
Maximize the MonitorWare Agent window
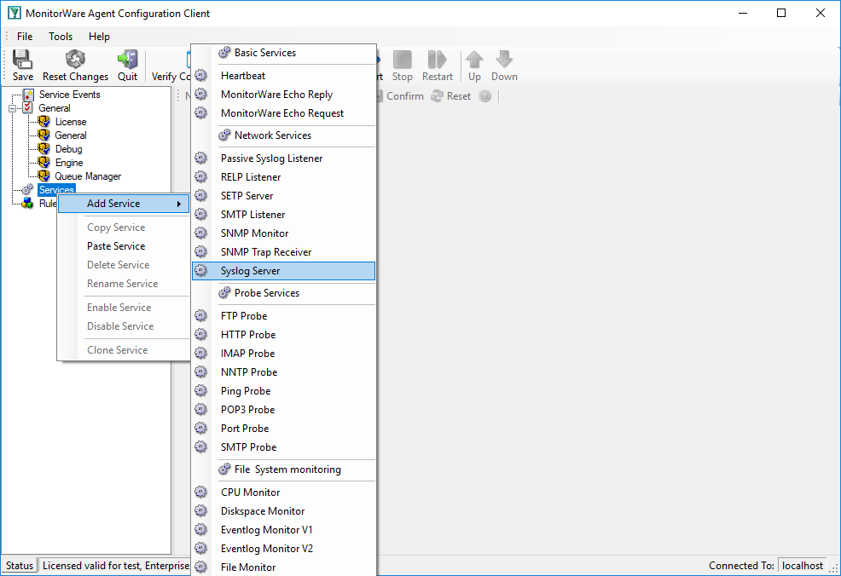781,13
